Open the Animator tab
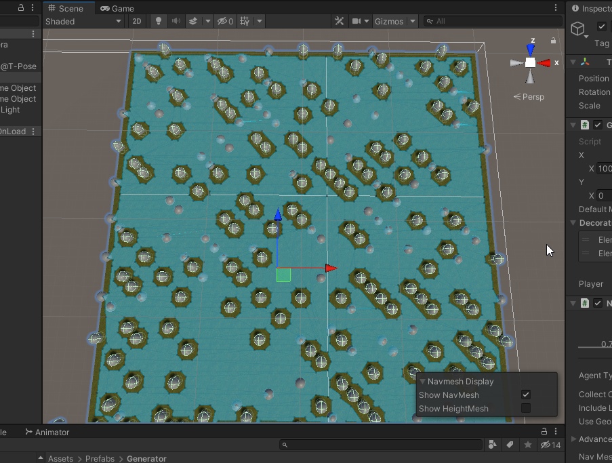612x463 pixels. 47,432
